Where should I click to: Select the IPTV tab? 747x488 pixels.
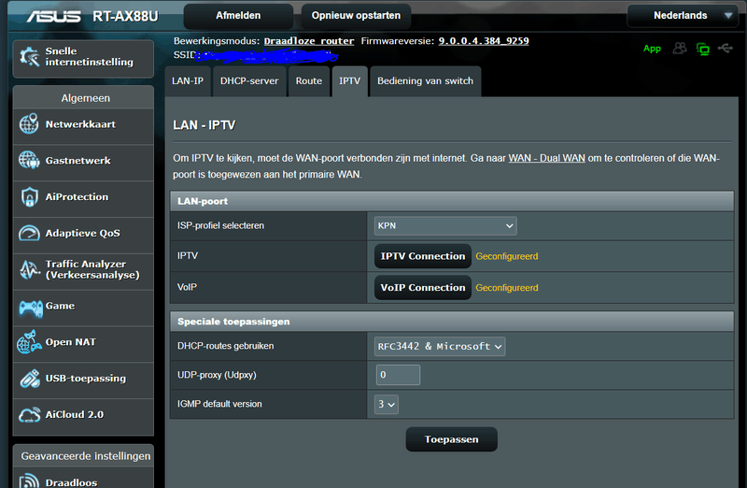[349, 81]
